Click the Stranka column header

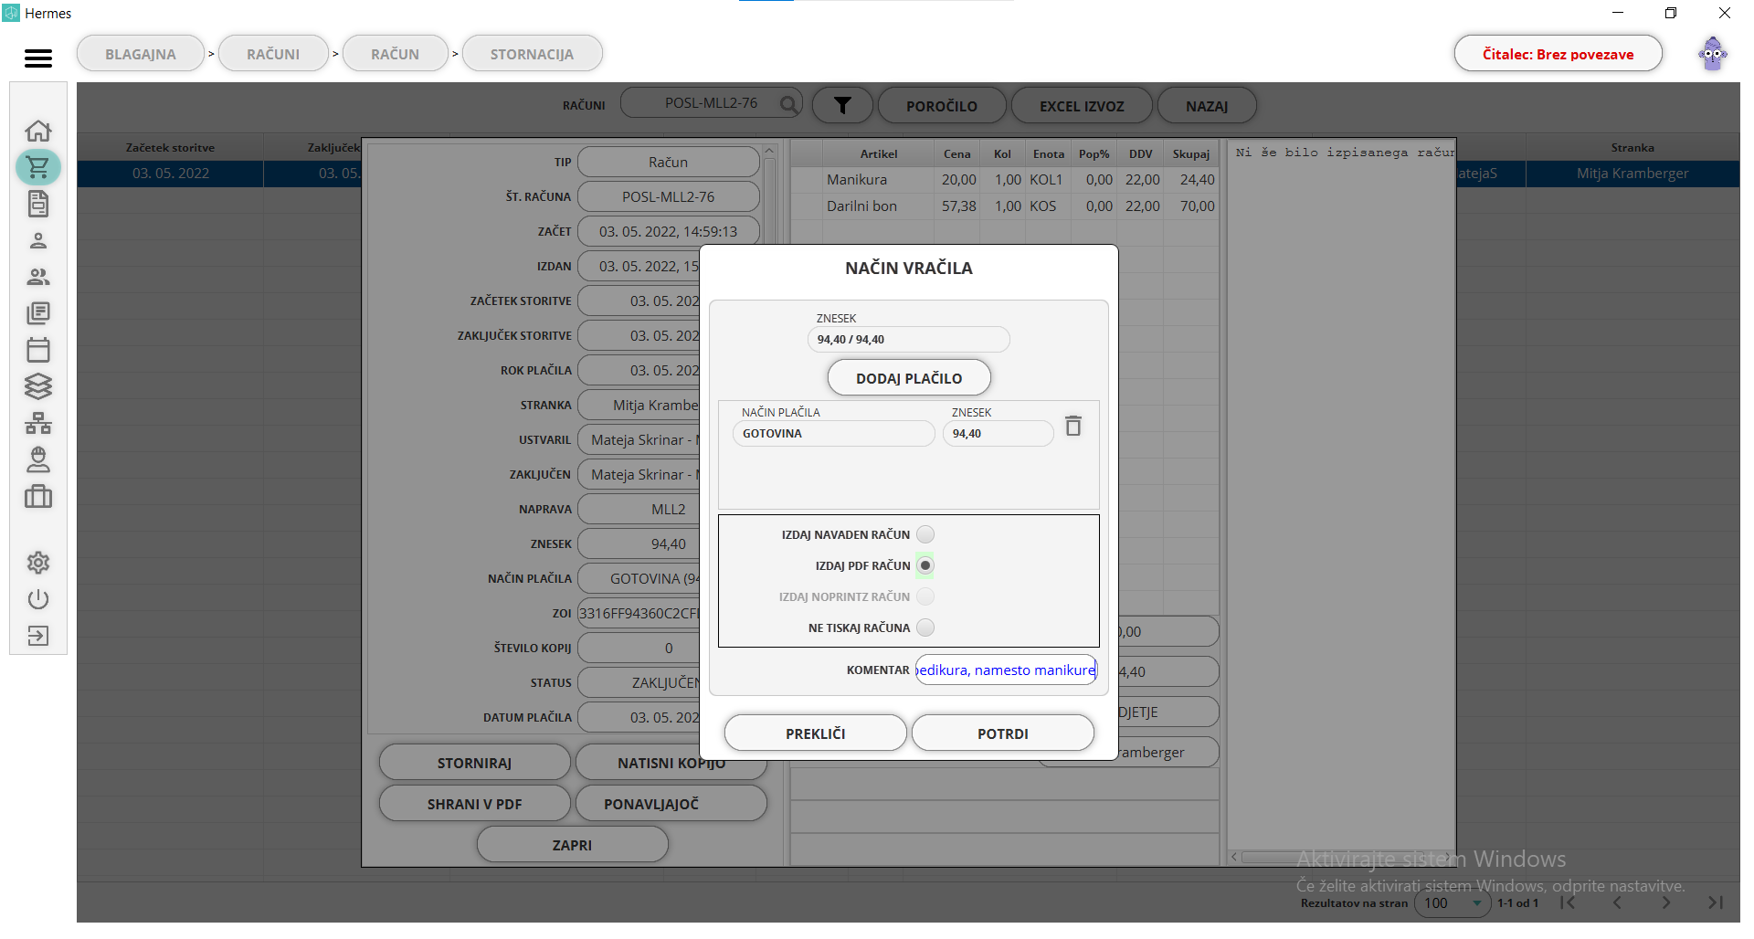tap(1632, 147)
